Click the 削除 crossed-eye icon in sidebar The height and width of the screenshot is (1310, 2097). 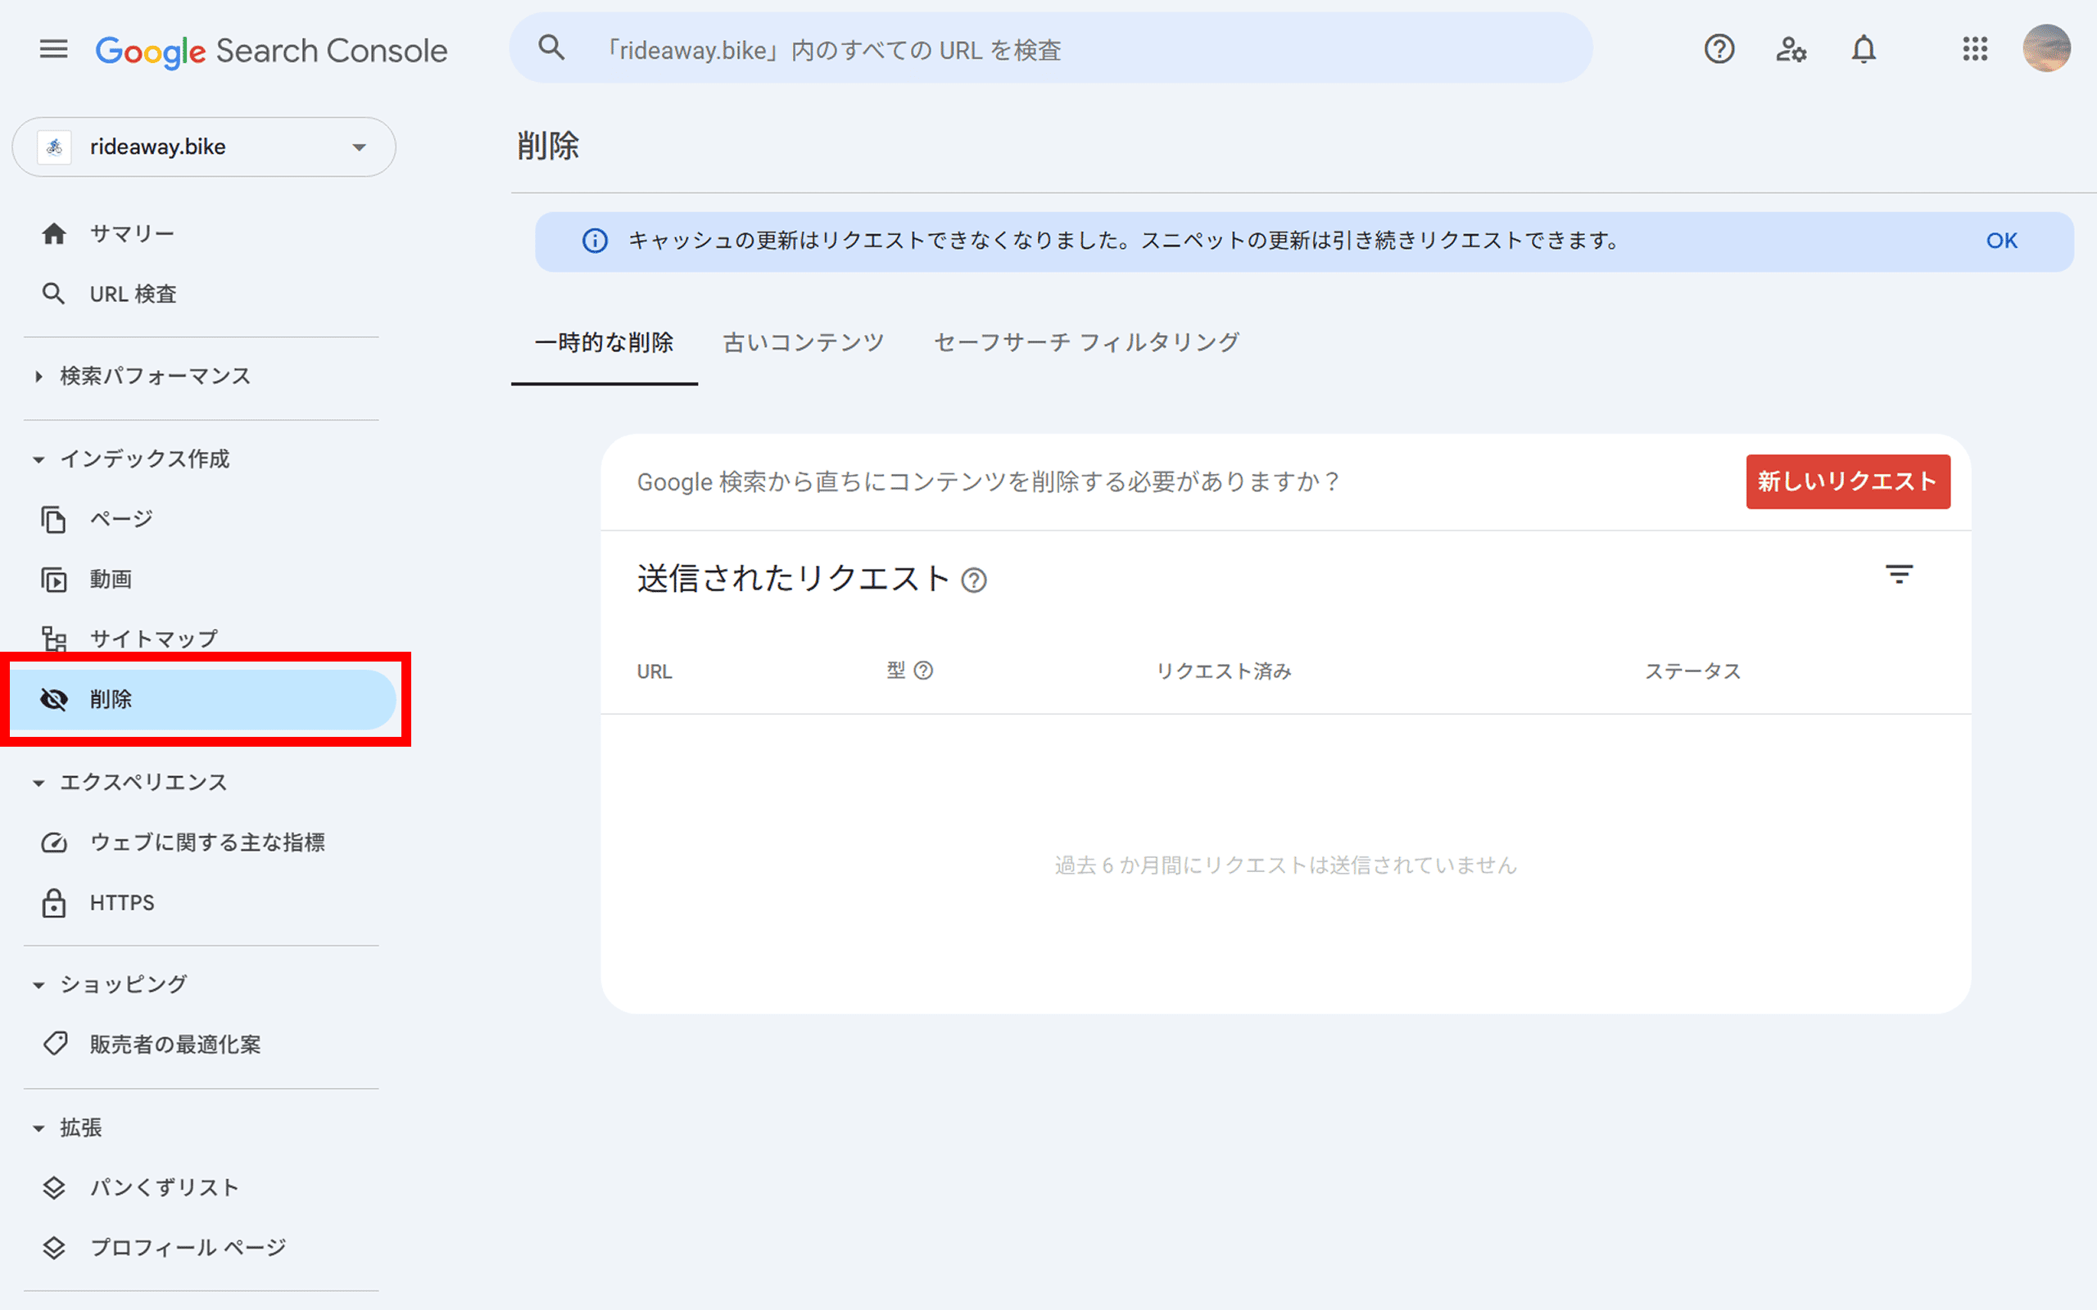tap(54, 699)
